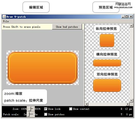135x119 pixels.
Task: Enable the Show patches checkbox
Action: tap(45, 114)
